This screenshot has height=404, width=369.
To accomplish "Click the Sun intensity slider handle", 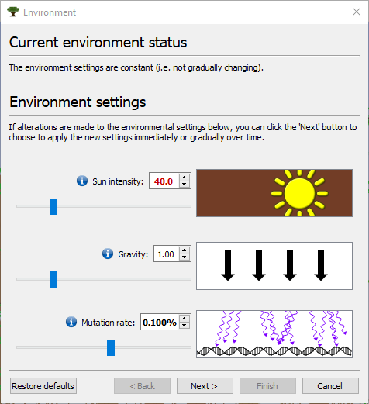I will click(53, 206).
